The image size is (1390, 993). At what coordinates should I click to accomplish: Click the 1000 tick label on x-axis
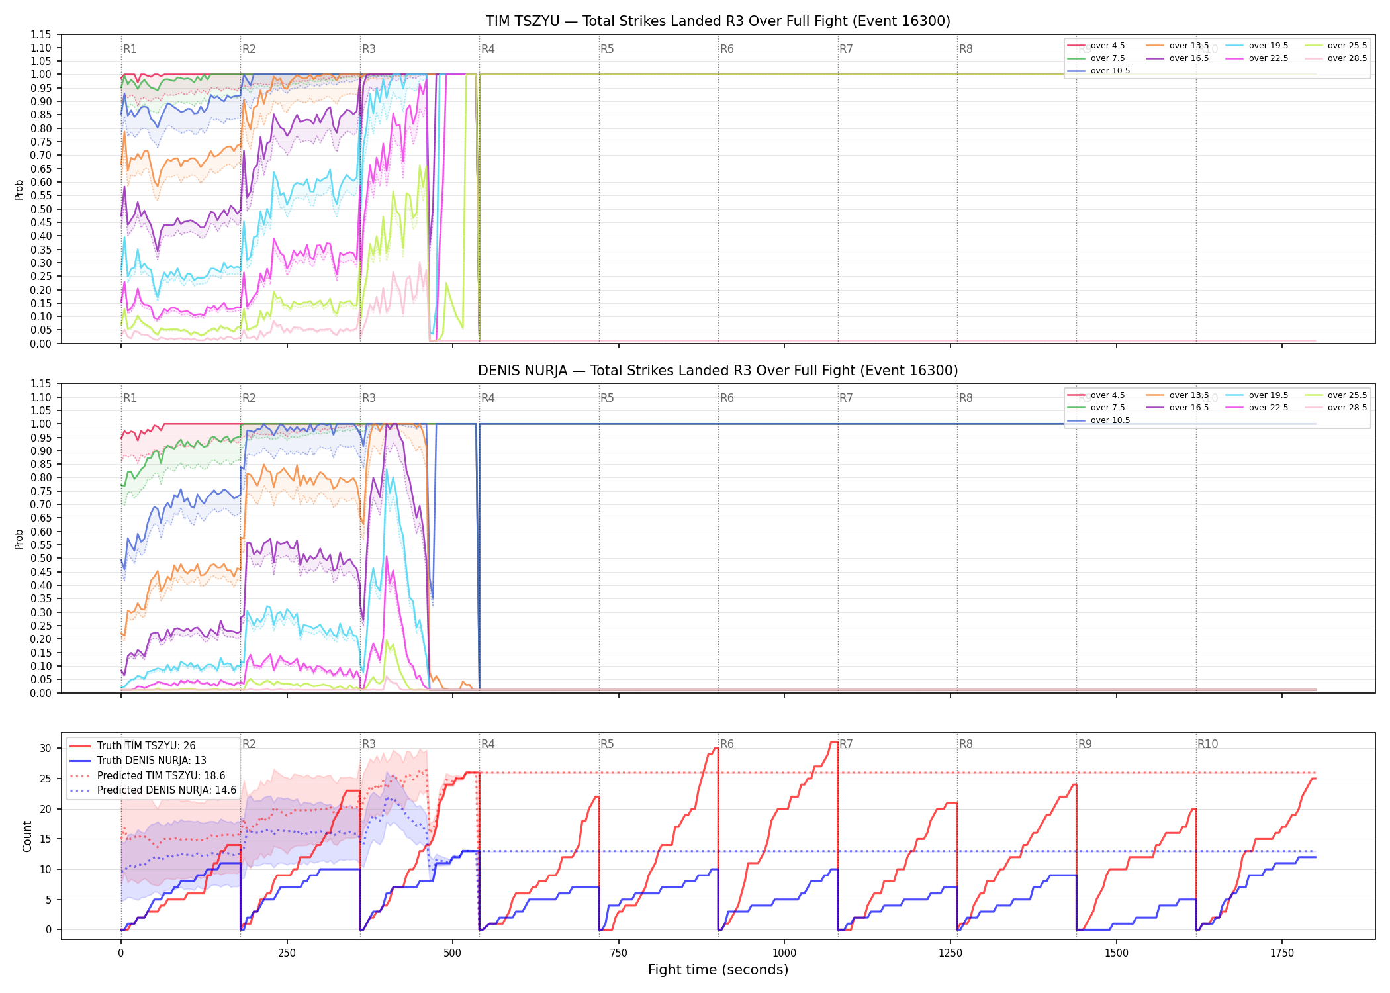[784, 953]
